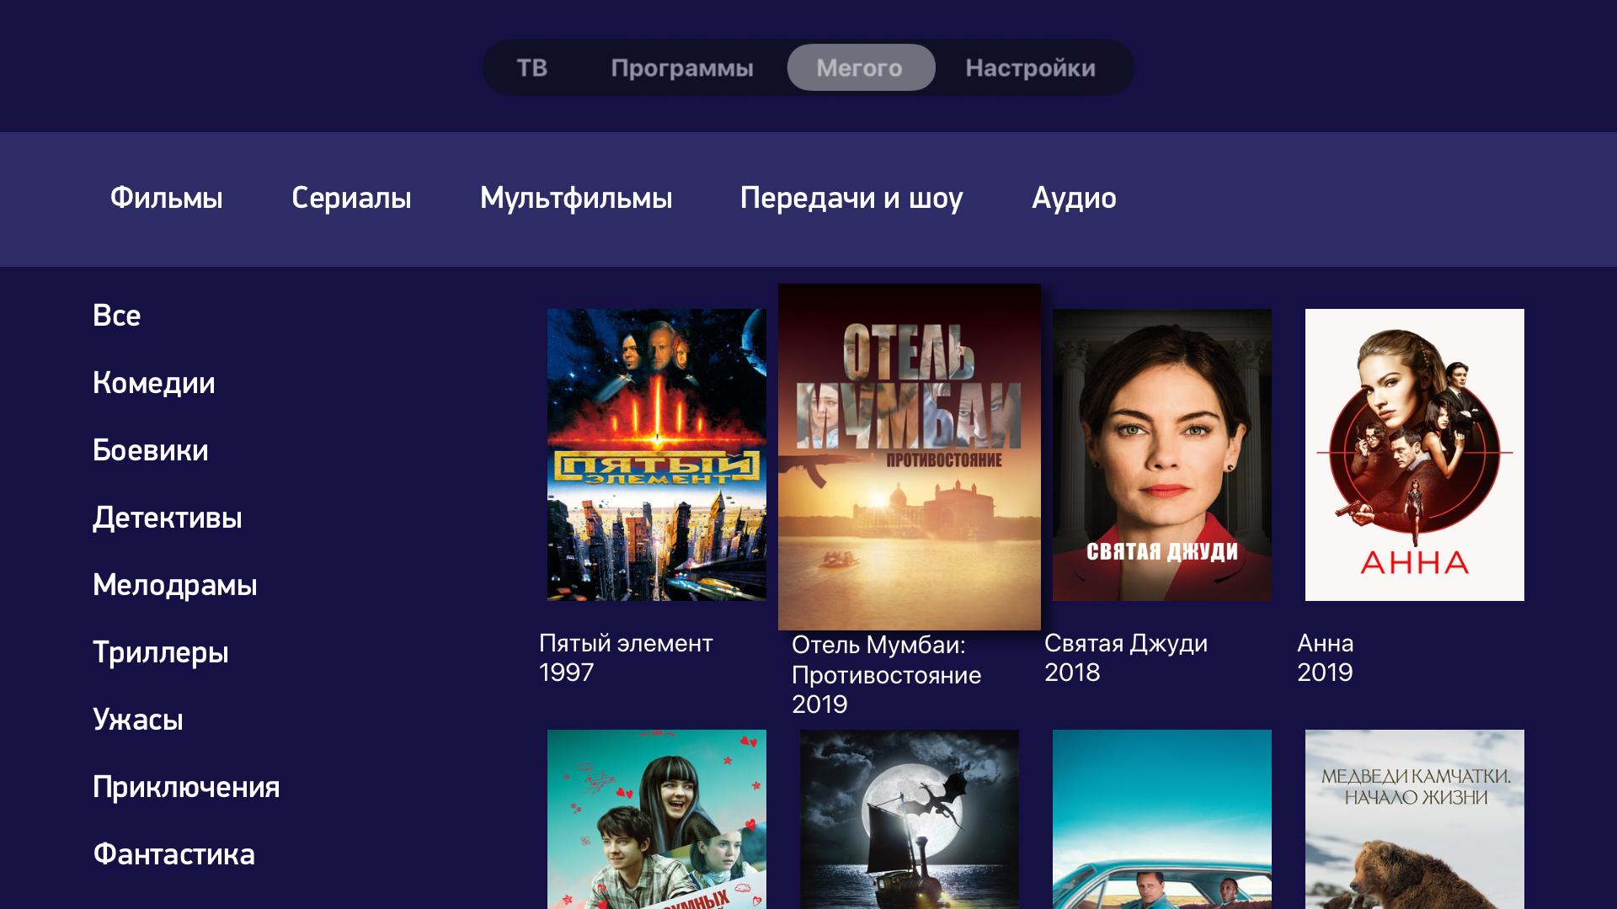Filter by the Мелодрамы genre
This screenshot has width=1617, height=909.
click(x=175, y=585)
